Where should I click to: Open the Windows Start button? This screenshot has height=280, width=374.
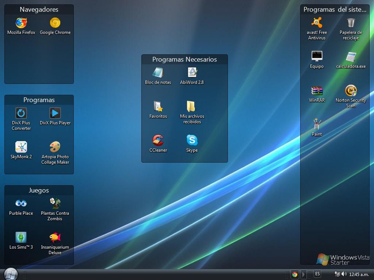tap(11, 274)
